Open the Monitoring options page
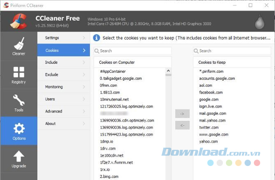Screen dimensions: 275x180 coord(63,87)
